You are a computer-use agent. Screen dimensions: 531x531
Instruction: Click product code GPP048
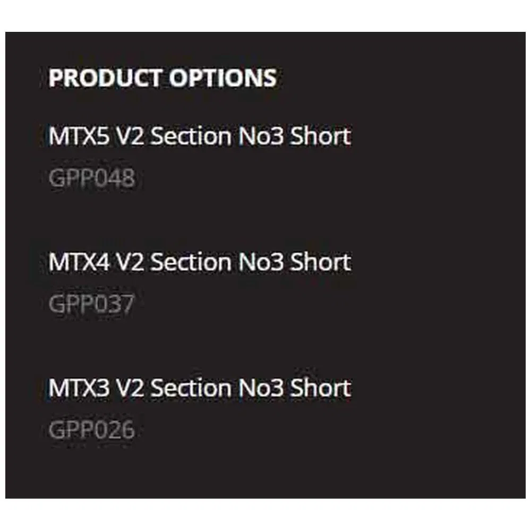(x=92, y=177)
